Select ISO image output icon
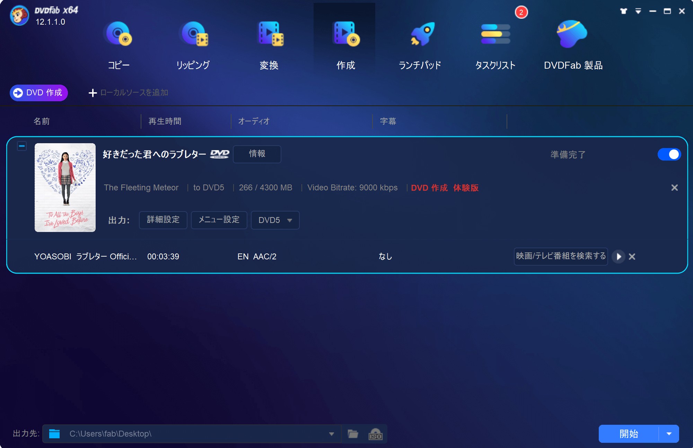 (x=375, y=434)
